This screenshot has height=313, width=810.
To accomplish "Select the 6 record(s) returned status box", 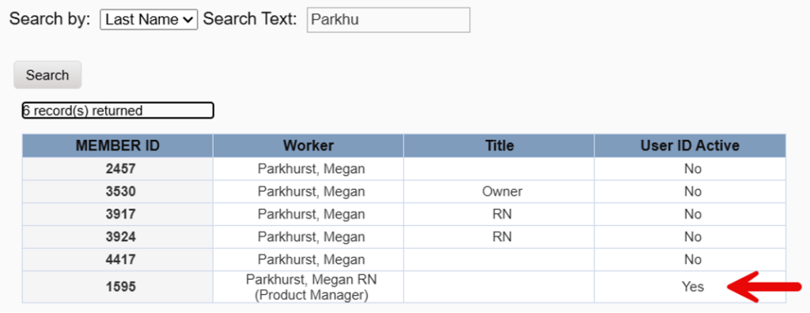I will [x=118, y=110].
